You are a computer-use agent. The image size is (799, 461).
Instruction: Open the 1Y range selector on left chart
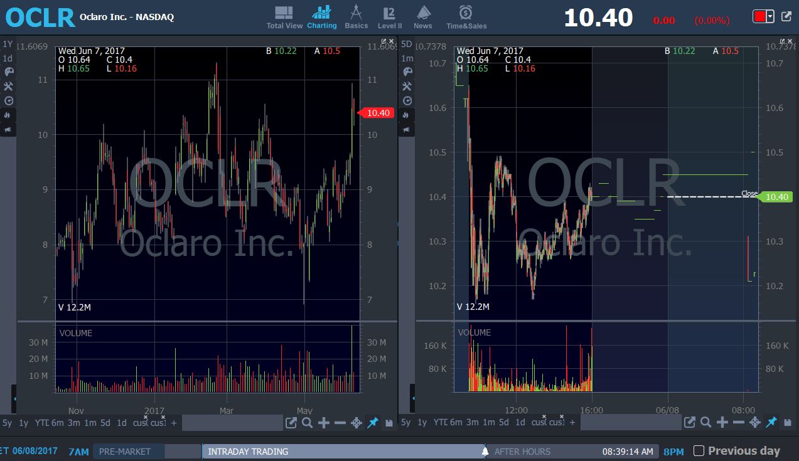click(8, 44)
